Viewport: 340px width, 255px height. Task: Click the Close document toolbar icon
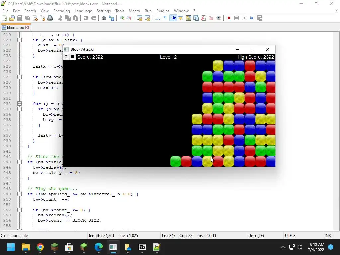[x=35, y=18]
